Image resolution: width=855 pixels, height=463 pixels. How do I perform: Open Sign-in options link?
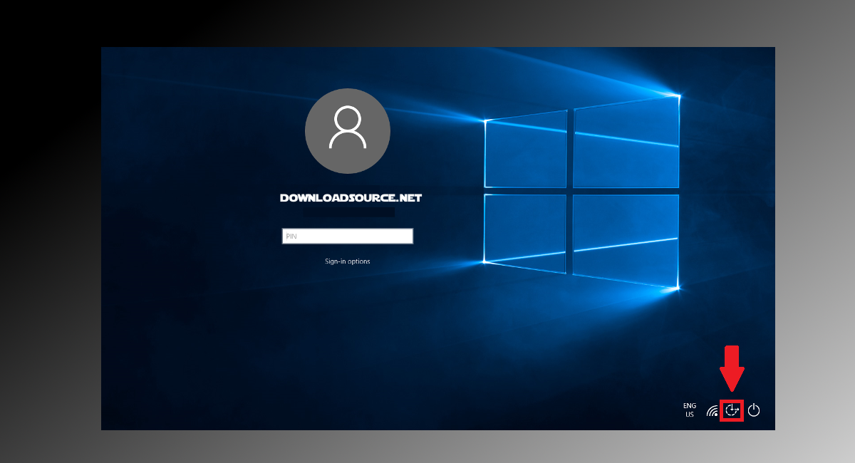[x=348, y=261]
